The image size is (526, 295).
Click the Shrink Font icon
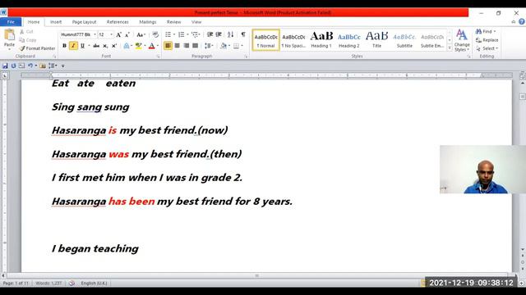tap(127, 34)
